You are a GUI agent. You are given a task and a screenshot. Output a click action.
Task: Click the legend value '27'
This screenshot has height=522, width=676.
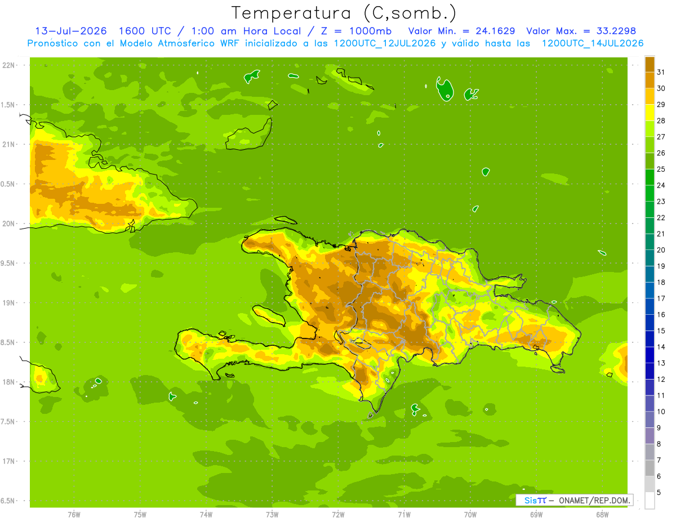pyautogui.click(x=661, y=136)
